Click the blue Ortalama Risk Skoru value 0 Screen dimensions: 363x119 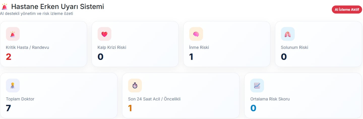point(253,108)
